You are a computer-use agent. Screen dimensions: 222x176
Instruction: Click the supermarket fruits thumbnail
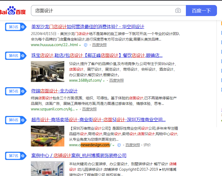47,136
